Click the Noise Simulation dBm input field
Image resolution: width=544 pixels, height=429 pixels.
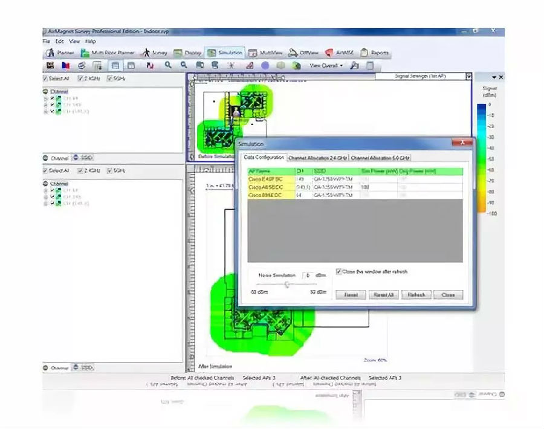click(308, 275)
